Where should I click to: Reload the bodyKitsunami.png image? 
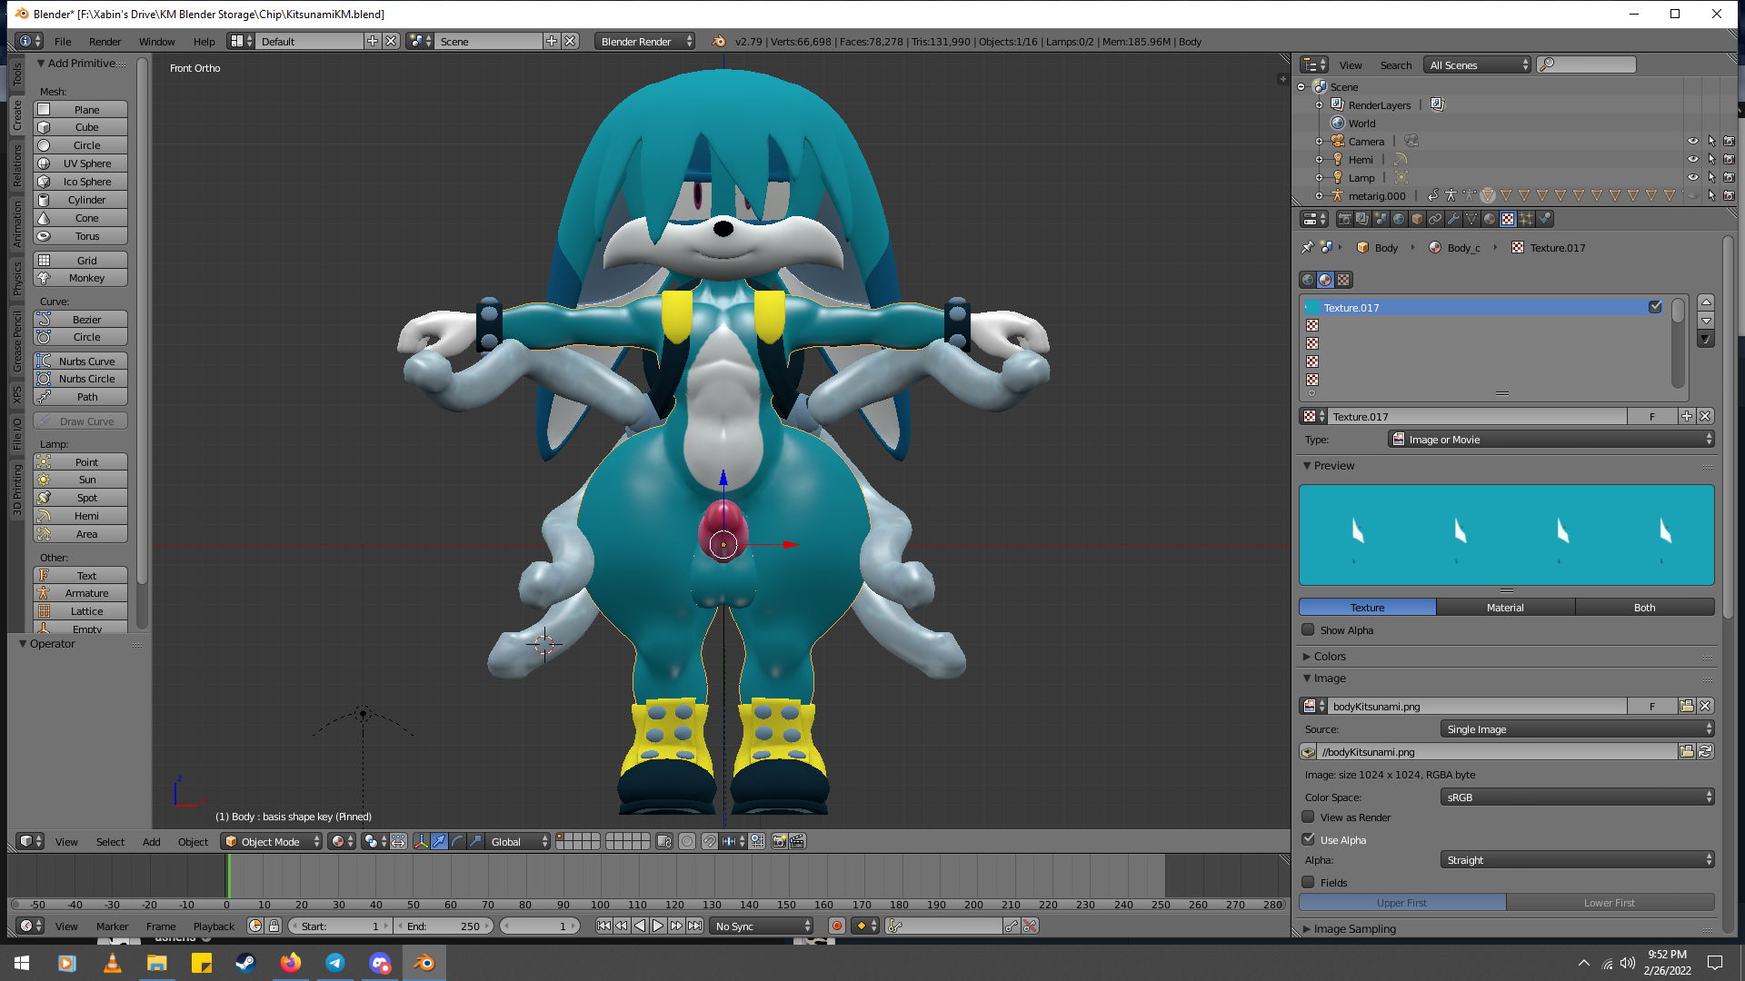pyautogui.click(x=1705, y=751)
